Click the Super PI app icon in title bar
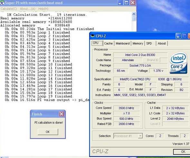Viewport: 190px width, 158px height. click(2, 3)
